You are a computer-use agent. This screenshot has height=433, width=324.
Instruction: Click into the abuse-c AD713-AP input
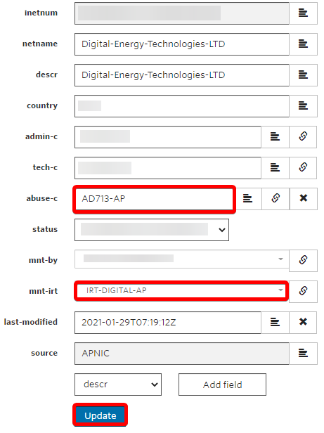pyautogui.click(x=154, y=199)
